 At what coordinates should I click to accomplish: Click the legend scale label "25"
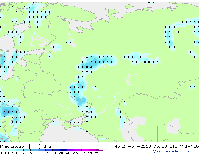click(x=61, y=153)
